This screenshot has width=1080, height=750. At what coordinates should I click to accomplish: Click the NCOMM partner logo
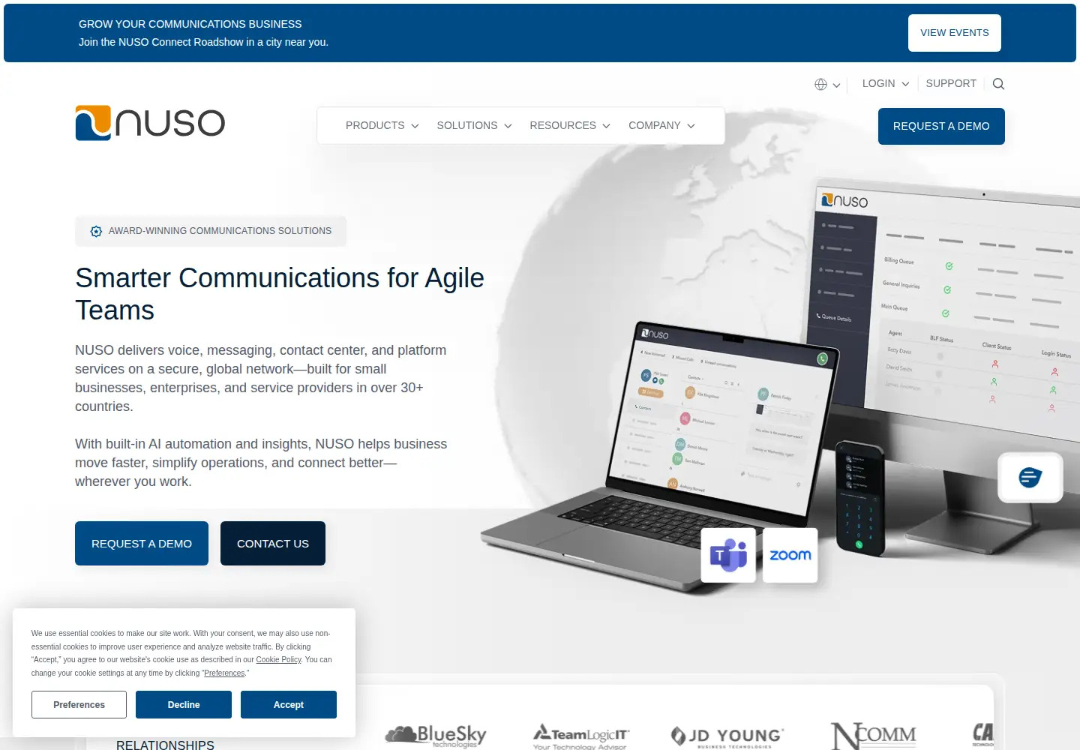[x=874, y=736]
